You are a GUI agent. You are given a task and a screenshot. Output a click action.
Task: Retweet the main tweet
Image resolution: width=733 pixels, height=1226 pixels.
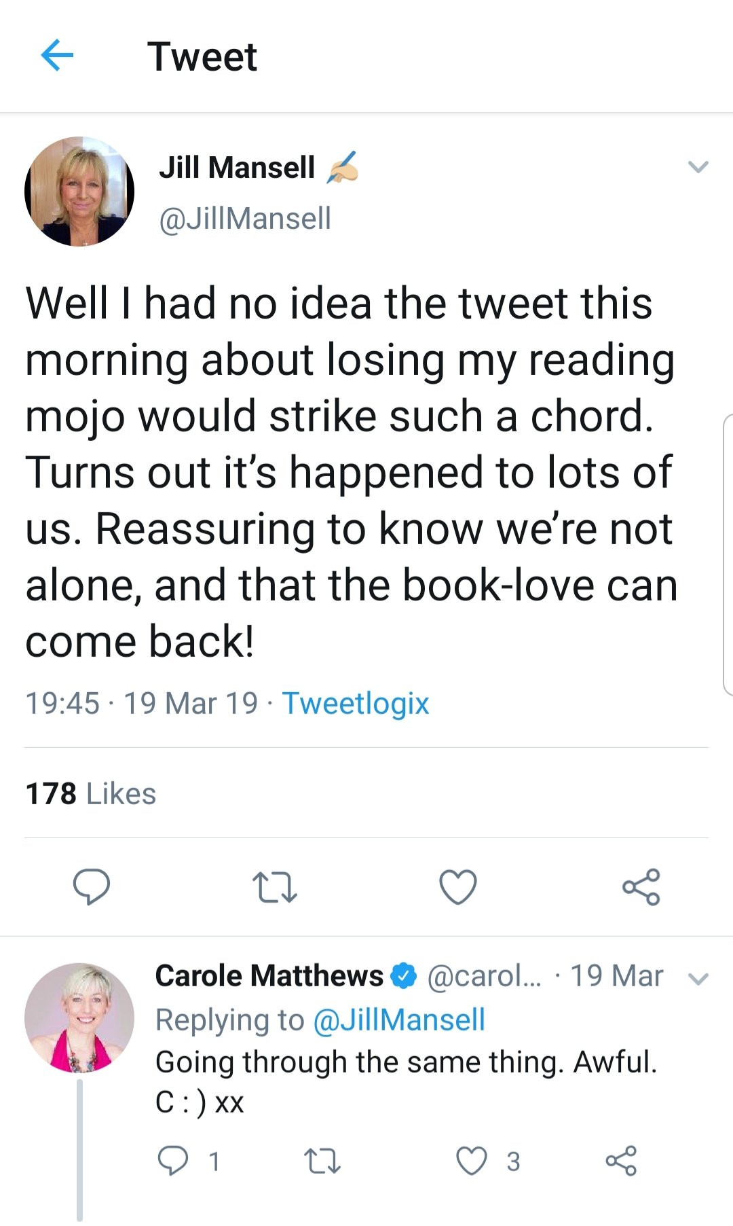(x=274, y=887)
